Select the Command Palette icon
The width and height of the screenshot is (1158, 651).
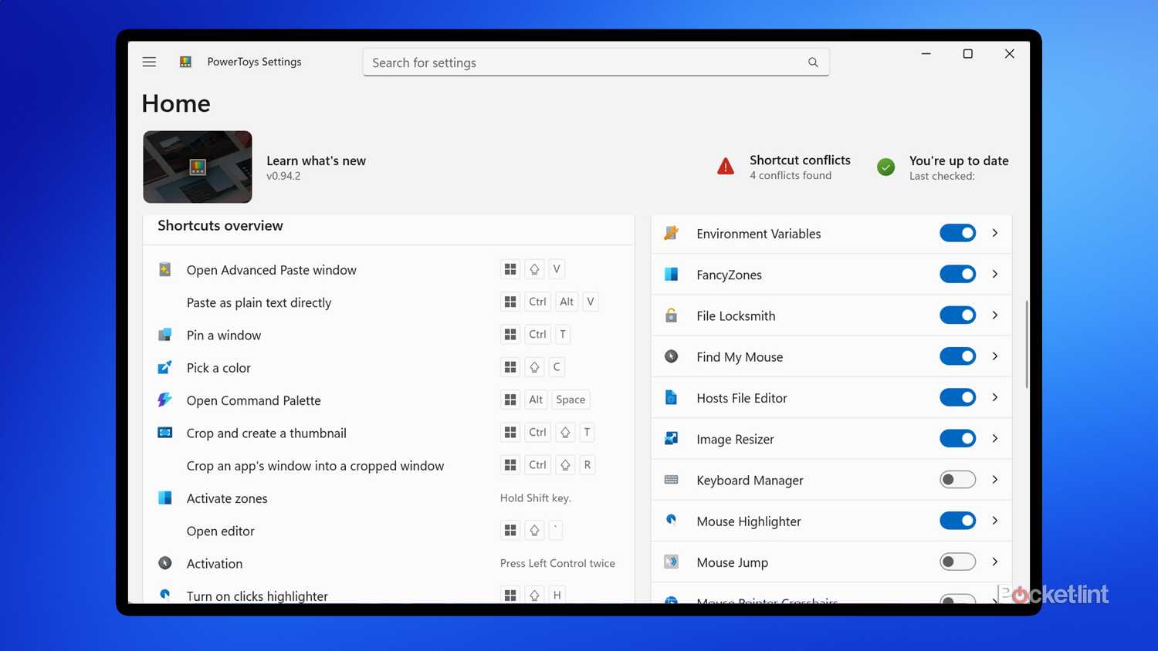pyautogui.click(x=165, y=400)
